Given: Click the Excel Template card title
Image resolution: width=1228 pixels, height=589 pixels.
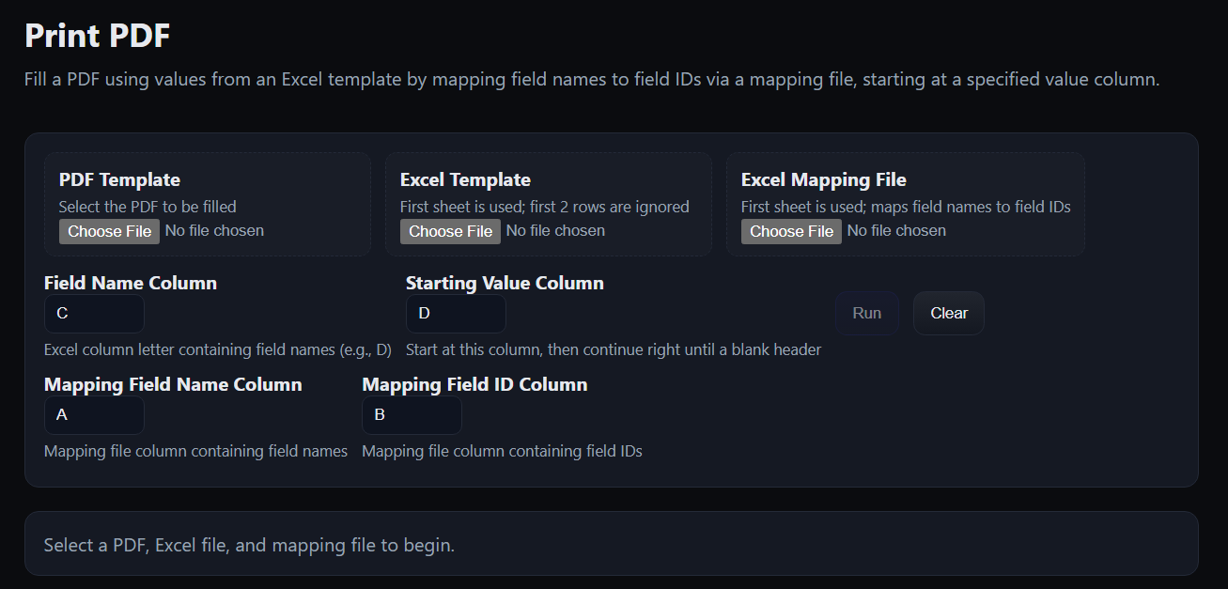Looking at the screenshot, I should pos(465,179).
